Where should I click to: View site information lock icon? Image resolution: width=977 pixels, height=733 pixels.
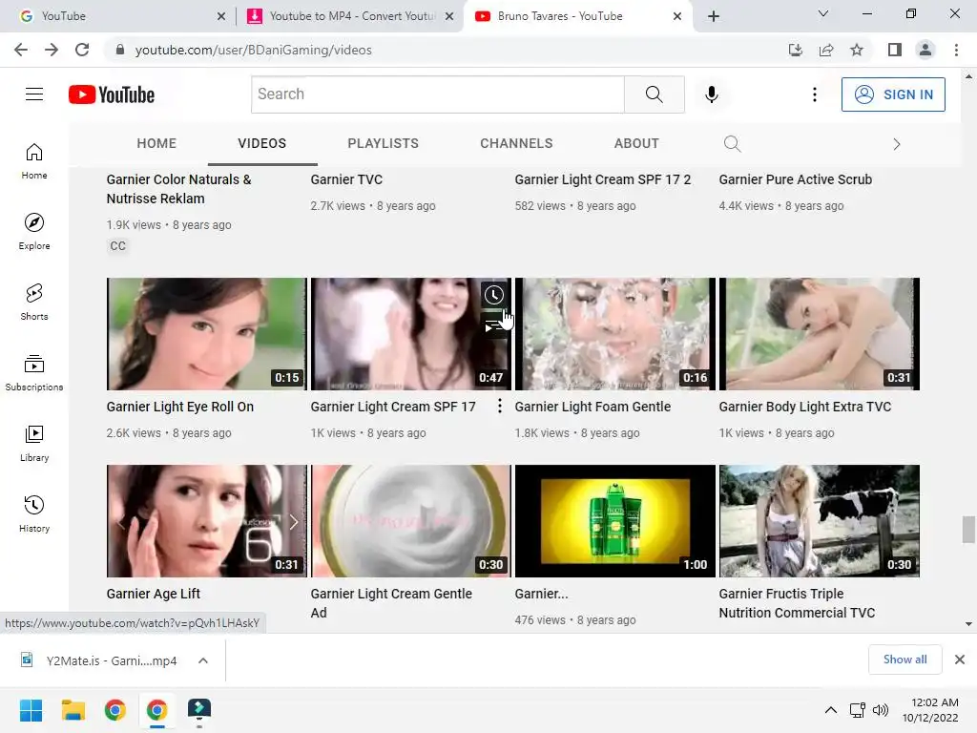(120, 50)
